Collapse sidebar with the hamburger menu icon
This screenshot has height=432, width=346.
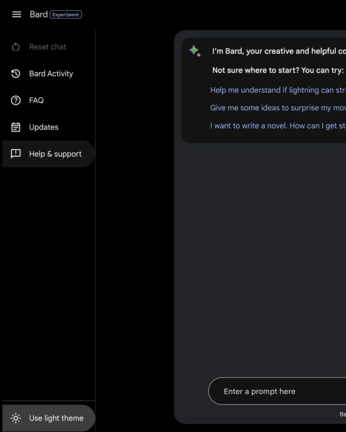[x=17, y=15]
